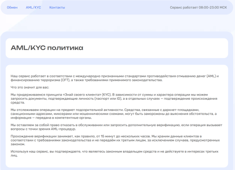Screen dimensions: 235x170
Task: Click the (KYC) abbreviation in the text
Action: pos(106,95)
